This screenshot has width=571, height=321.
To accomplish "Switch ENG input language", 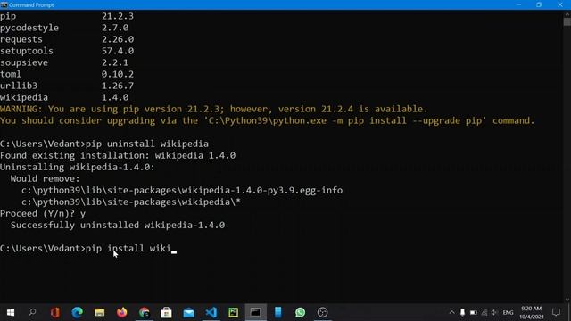I will coord(508,313).
